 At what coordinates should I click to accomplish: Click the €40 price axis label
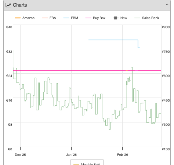tap(9, 27)
